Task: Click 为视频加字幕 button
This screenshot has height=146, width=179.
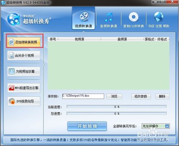Action: (x=24, y=71)
